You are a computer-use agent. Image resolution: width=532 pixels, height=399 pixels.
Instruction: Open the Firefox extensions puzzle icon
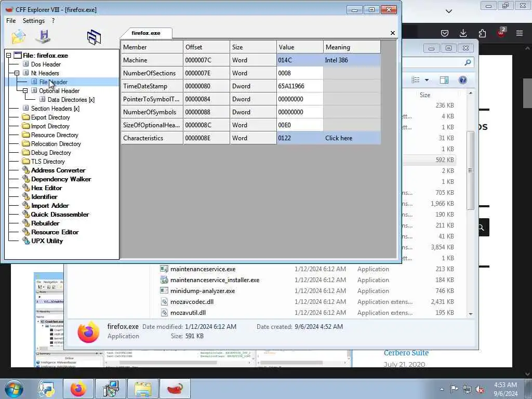click(x=482, y=33)
